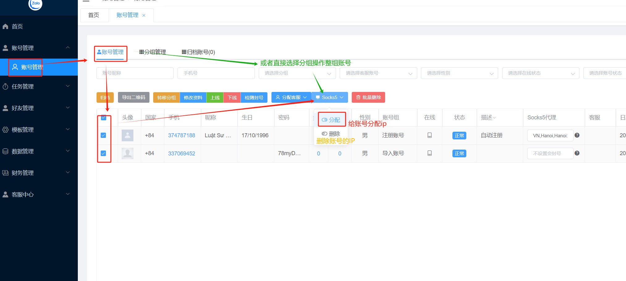Uncheck the checkbox for account 374787188
This screenshot has width=626, height=281.
point(103,135)
